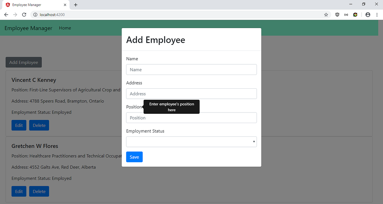Click the bookmark star in the address bar
383x204 pixels.
(x=326, y=14)
